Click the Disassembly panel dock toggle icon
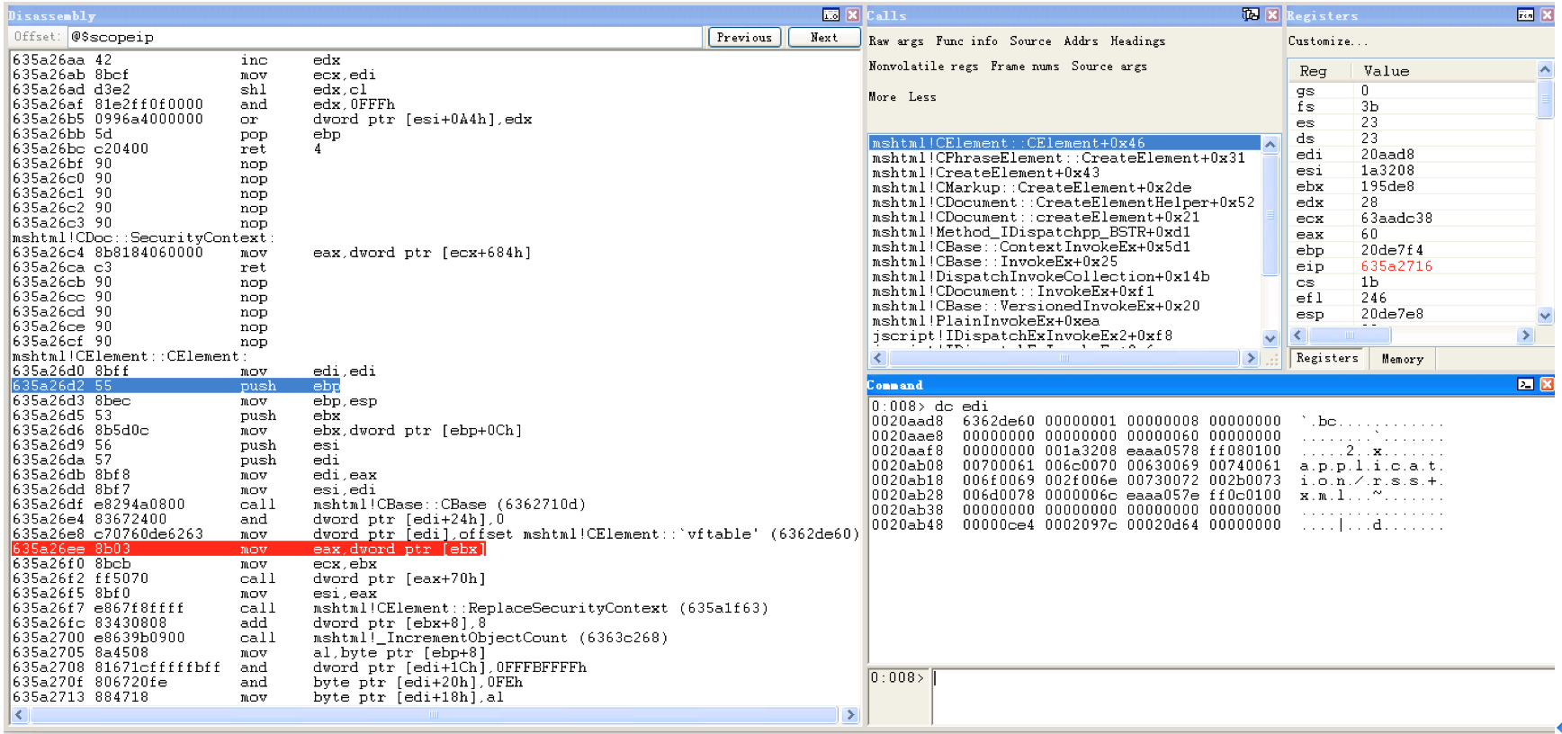 830,15
